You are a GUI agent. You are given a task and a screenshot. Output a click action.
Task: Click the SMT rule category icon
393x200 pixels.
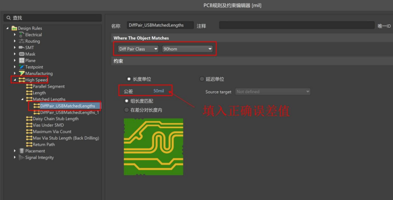click(x=21, y=47)
